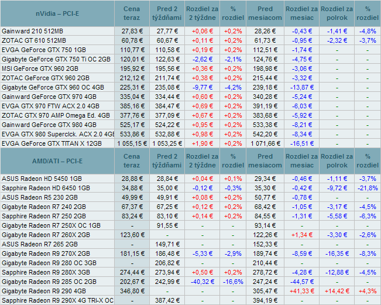Image resolution: width=381 pixels, height=305 pixels.
Task: Select the monthly difference -13,87 €
Action: point(302,87)
